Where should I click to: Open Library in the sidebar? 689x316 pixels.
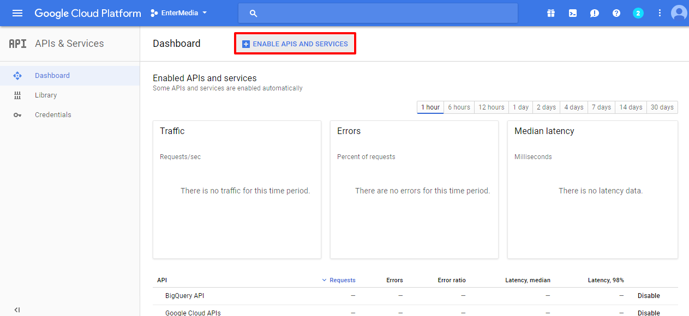(46, 95)
